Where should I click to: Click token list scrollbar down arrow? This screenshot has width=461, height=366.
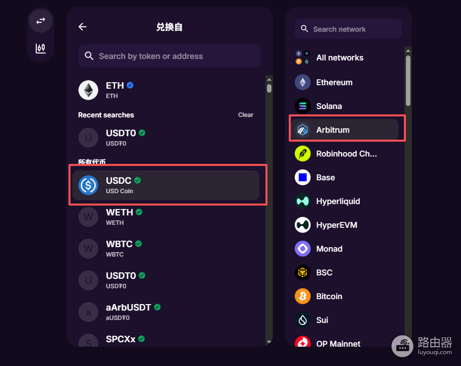tap(269, 342)
